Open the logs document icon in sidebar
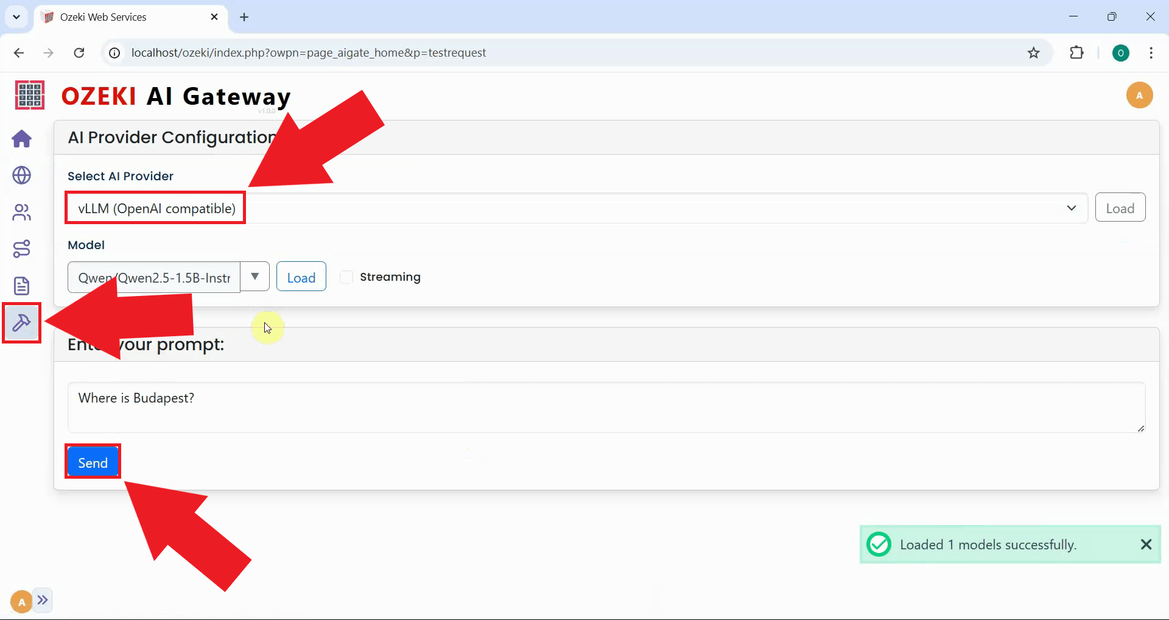The image size is (1169, 620). tap(21, 285)
